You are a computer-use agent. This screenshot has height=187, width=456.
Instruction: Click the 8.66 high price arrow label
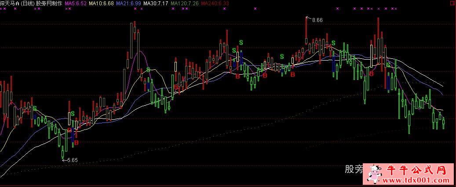[317, 20]
